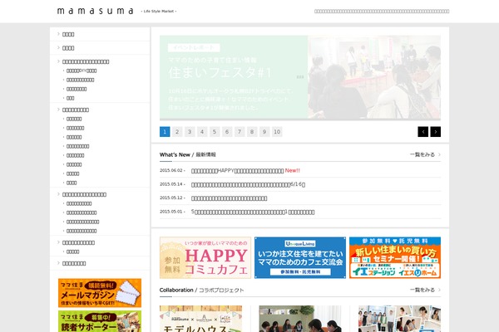Go to slide 1 of the banner carousel
The width and height of the screenshot is (499, 332).
(165, 131)
